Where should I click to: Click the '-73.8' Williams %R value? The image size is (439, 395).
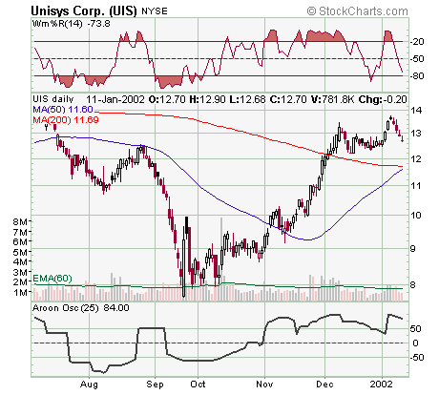(x=98, y=24)
